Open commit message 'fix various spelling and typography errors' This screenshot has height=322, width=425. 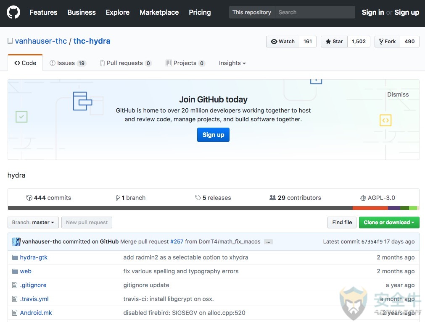(x=181, y=271)
